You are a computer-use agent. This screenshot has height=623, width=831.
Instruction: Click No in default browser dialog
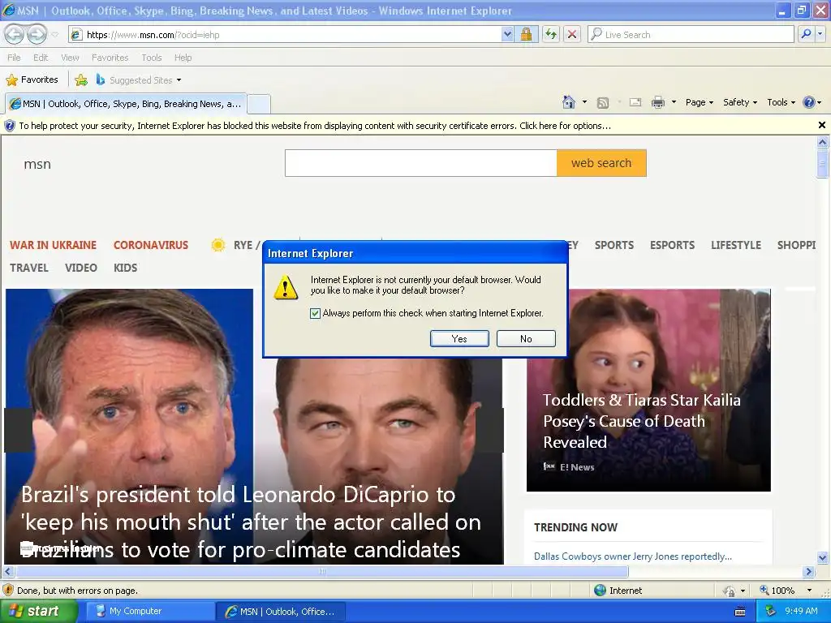coord(526,339)
